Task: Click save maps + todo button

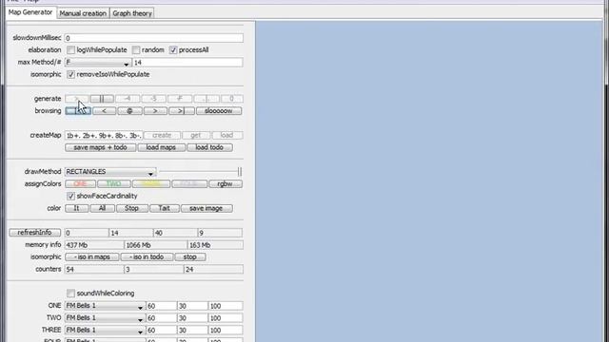Action: click(x=101, y=148)
